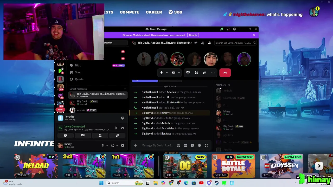The height and width of the screenshot is (187, 333).
Task: Open Nitro page in Discord sidebar
Action: click(98, 65)
